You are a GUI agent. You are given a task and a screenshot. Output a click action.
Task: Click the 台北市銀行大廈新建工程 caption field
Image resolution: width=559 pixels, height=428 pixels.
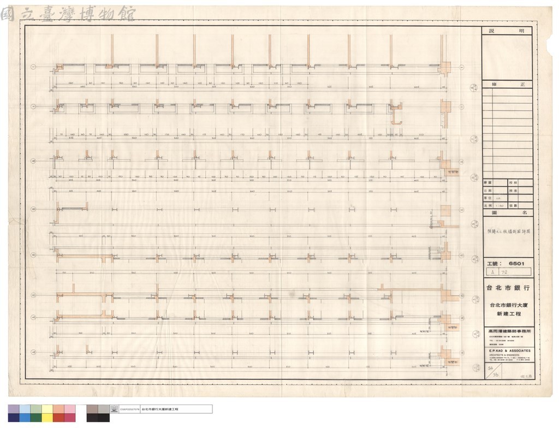click(x=176, y=409)
